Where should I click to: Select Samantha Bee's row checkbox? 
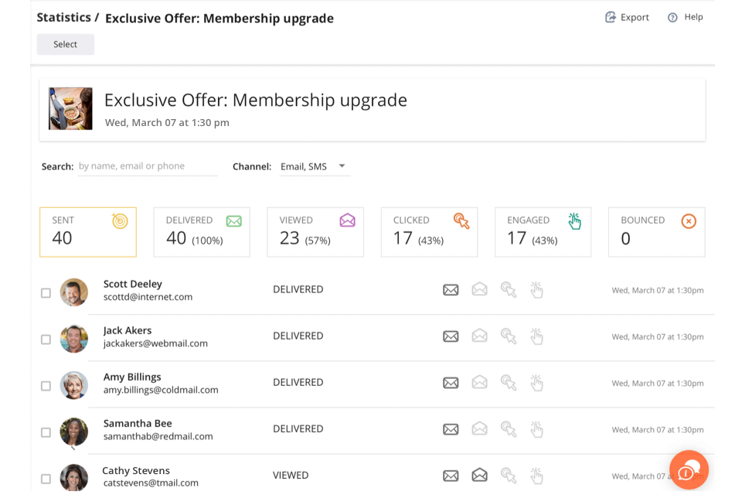(46, 432)
